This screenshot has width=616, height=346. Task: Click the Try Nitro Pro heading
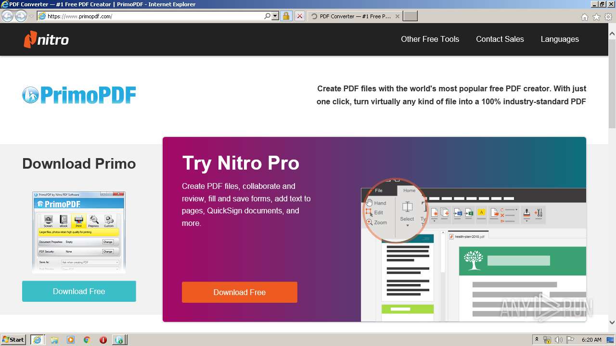241,163
